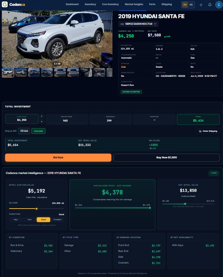Screen dimensions: 223x277
Task: Go to the Inventory page
Action: pyautogui.click(x=90, y=4)
